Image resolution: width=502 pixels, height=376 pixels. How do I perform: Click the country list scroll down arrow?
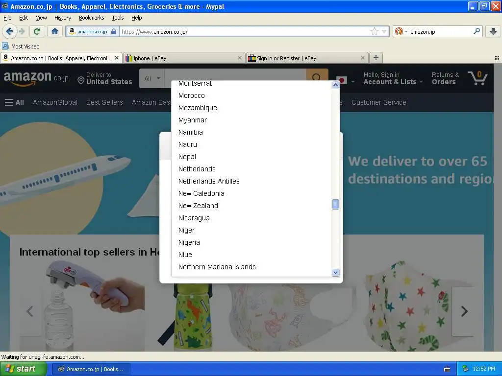tap(335, 272)
